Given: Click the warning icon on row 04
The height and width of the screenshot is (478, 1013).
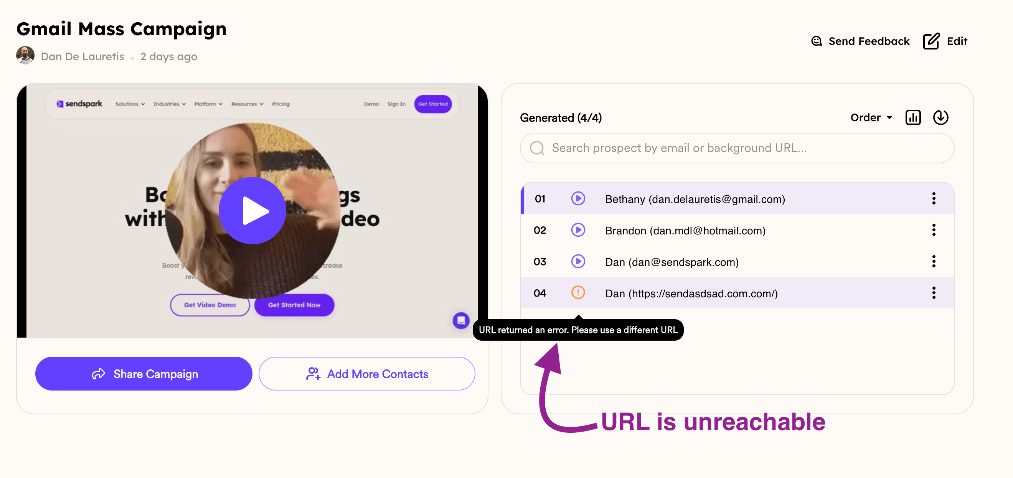Looking at the screenshot, I should pyautogui.click(x=577, y=292).
